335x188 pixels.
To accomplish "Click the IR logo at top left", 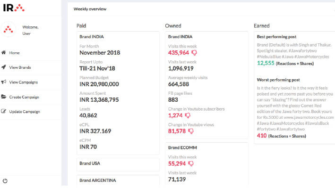I will pos(14,8).
